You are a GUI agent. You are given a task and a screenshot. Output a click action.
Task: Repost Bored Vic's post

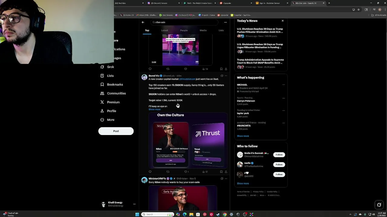coord(168,172)
